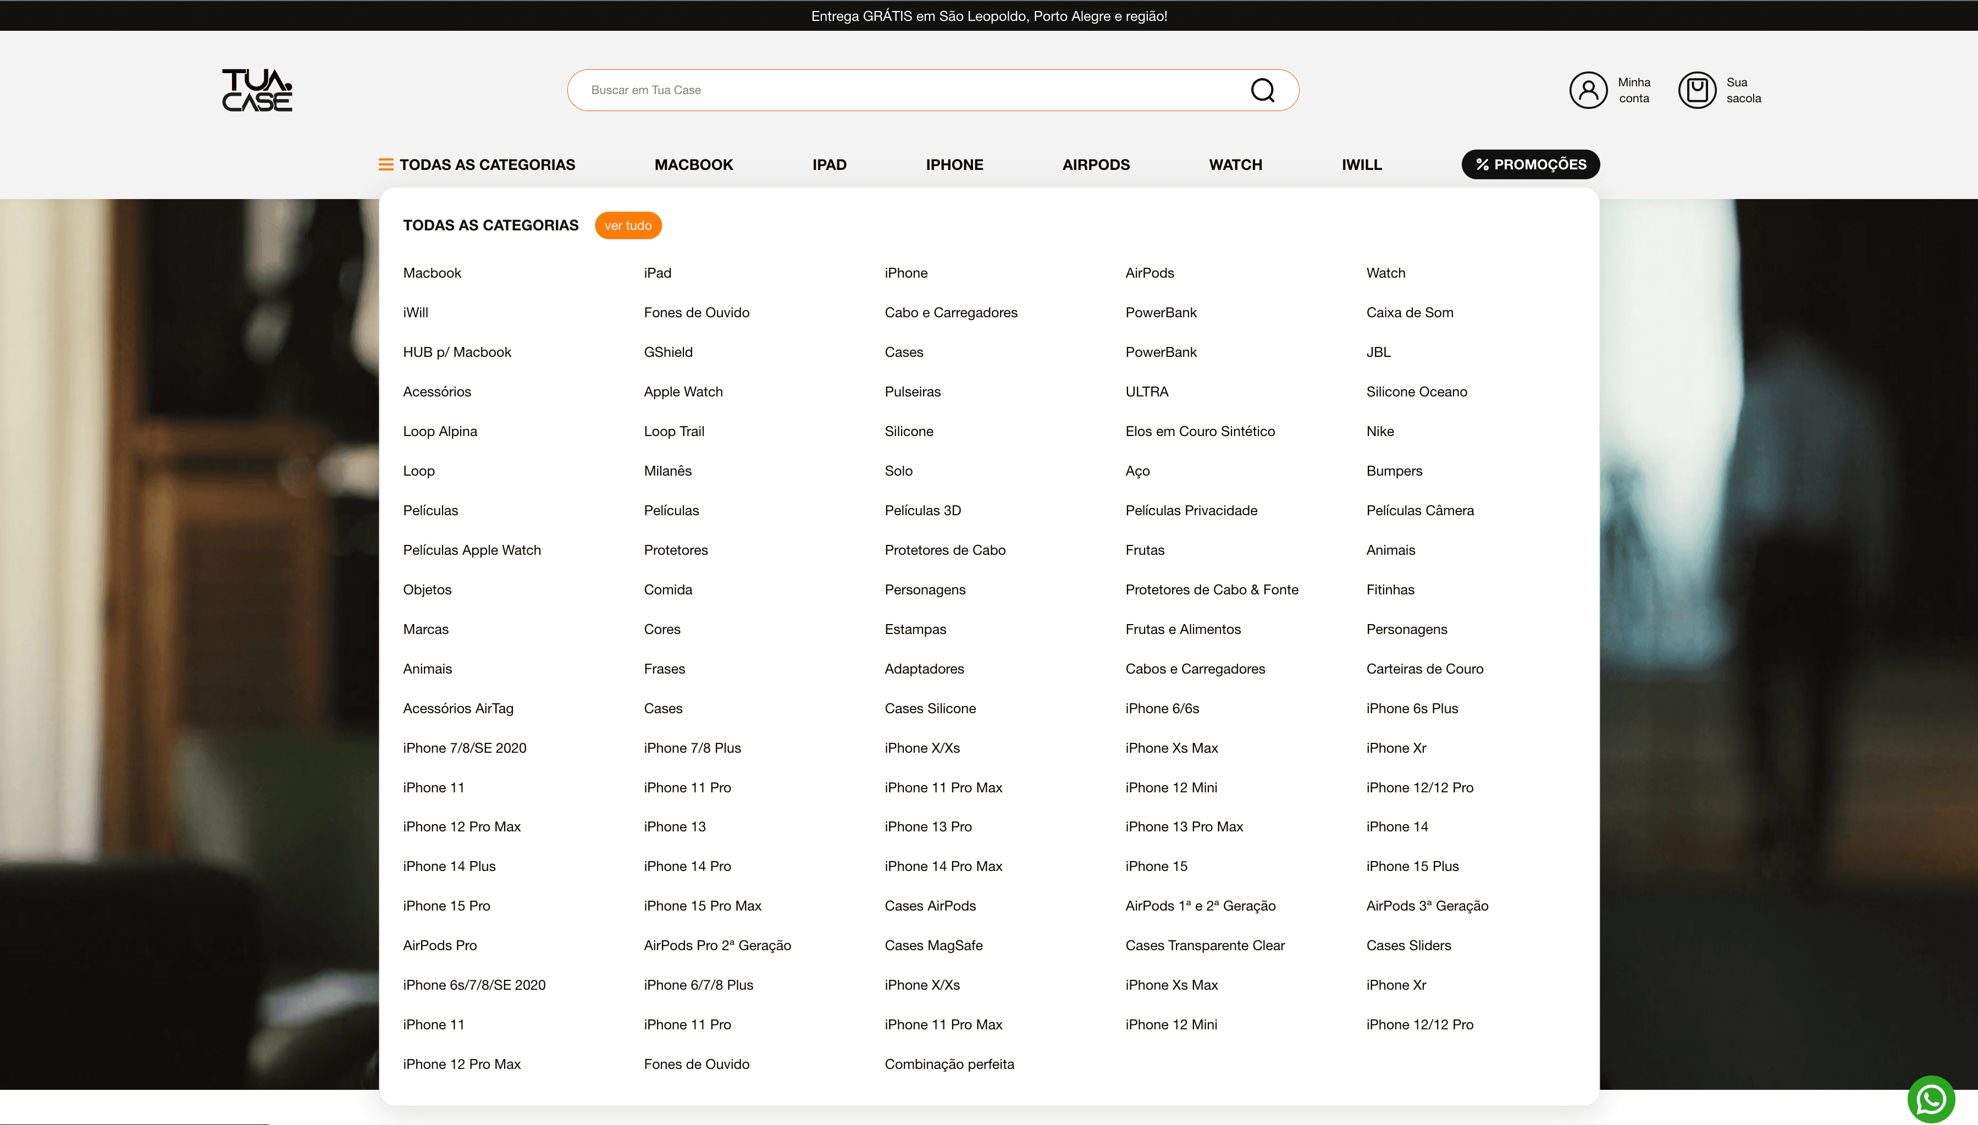The height and width of the screenshot is (1125, 1978).
Task: Open the Milanês link
Action: click(667, 471)
